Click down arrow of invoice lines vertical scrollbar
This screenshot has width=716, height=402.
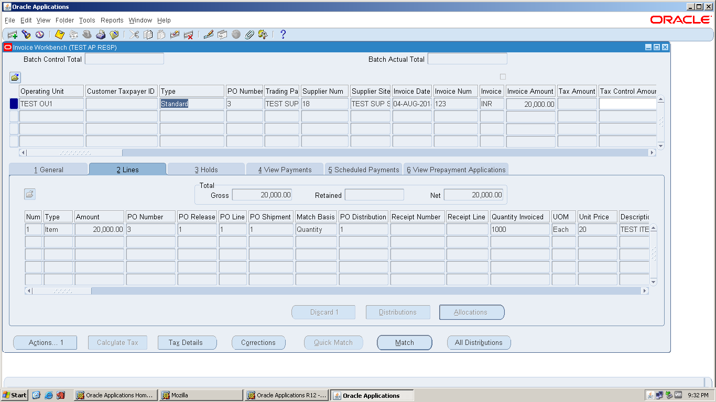pos(653,282)
